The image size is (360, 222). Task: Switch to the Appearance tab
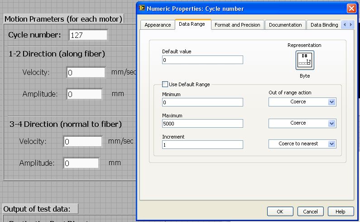pos(158,25)
